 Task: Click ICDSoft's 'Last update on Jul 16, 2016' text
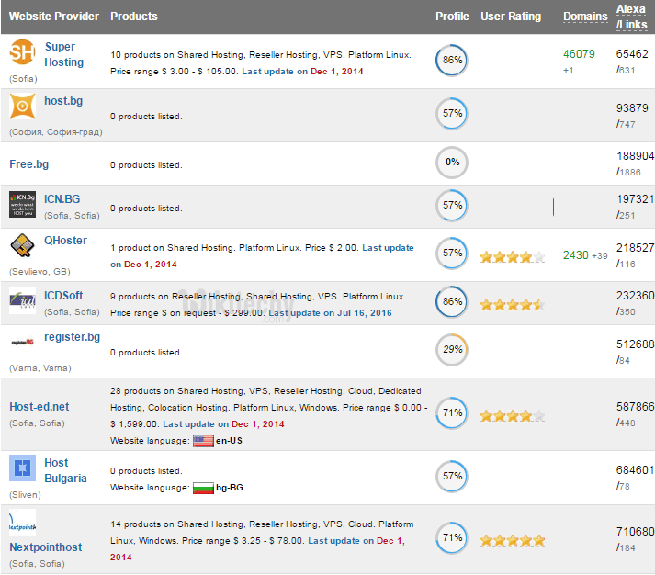(330, 313)
